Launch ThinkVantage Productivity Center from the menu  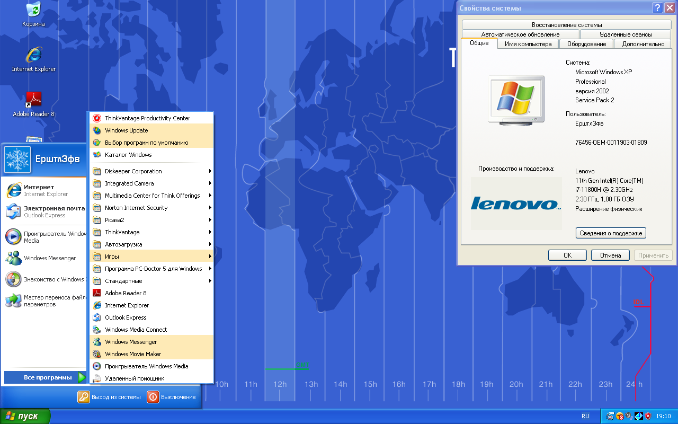click(x=147, y=118)
